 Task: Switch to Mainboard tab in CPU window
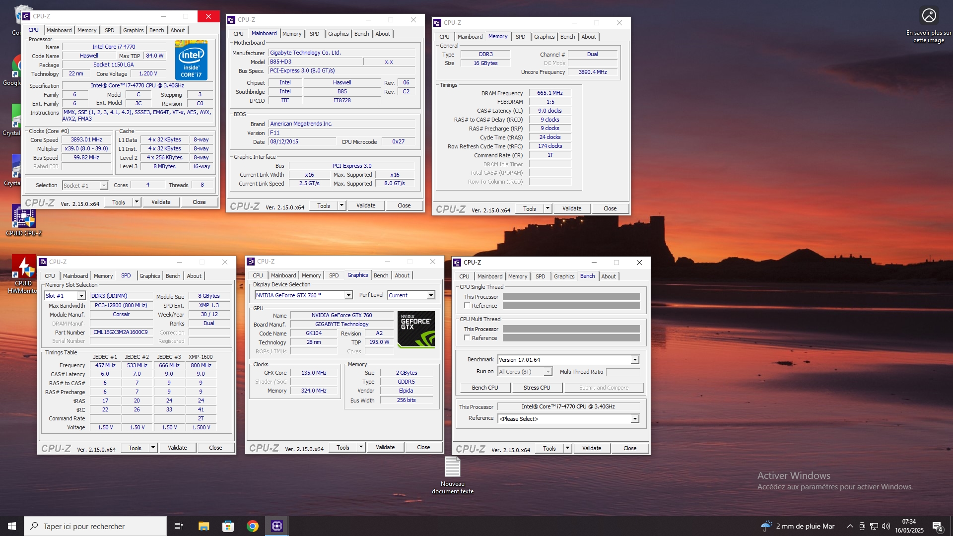point(59,30)
